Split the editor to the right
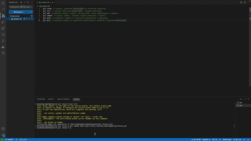The height and width of the screenshot is (141, 251). click(245, 2)
